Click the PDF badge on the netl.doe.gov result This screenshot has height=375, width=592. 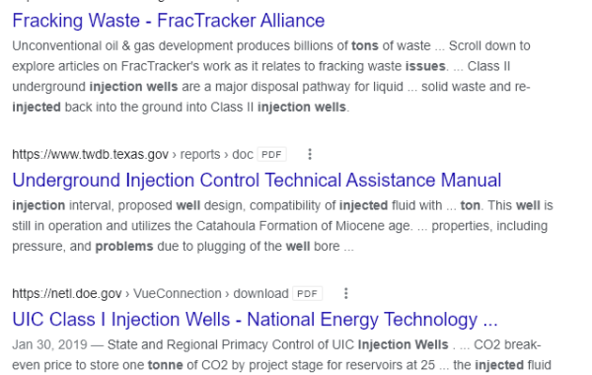[x=307, y=294]
